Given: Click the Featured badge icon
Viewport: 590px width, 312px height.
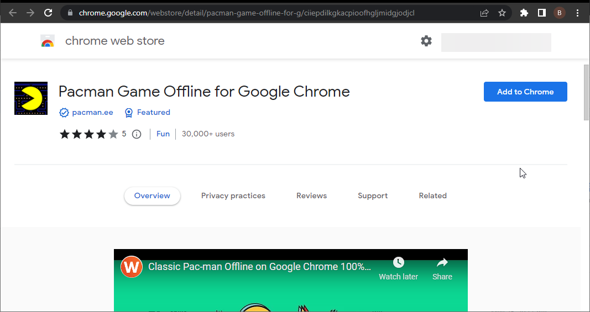Looking at the screenshot, I should [129, 113].
